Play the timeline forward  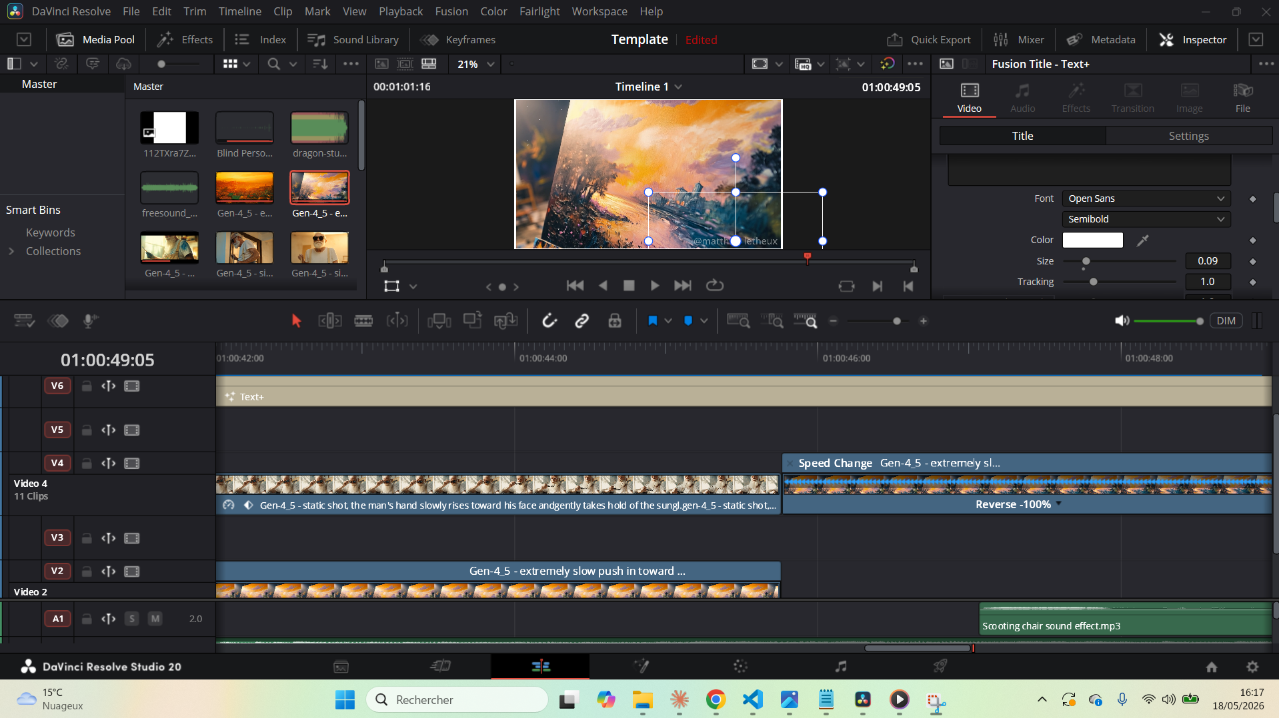tap(655, 286)
